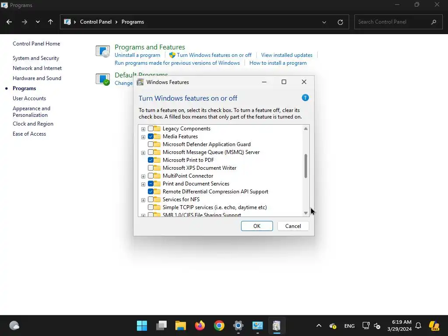
Task: Click Control Panel in the address breadcrumb
Action: click(x=96, y=22)
